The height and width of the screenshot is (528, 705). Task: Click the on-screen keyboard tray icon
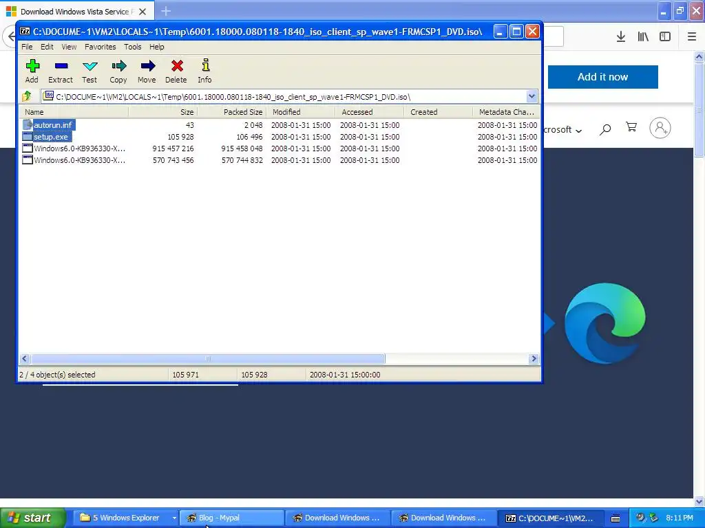(615, 518)
